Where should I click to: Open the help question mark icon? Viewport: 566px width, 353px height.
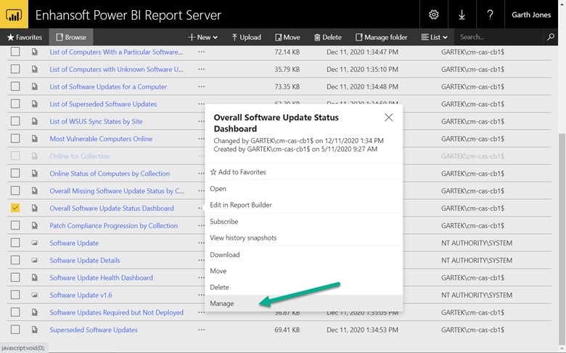pos(491,15)
